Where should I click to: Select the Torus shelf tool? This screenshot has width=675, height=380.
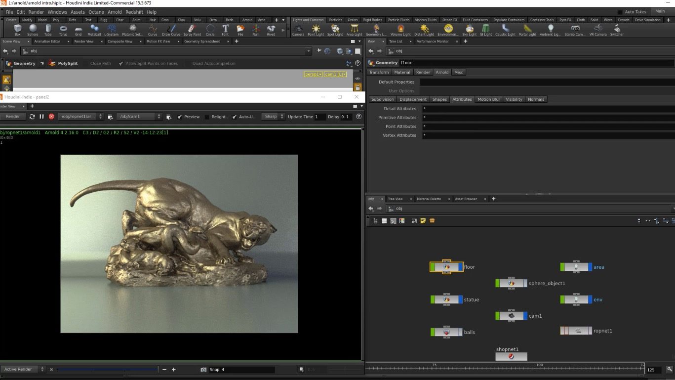[x=63, y=30]
